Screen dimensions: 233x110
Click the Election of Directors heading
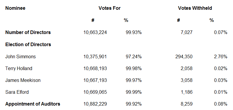coord(28,44)
